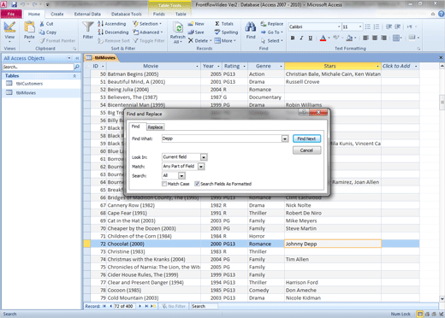Image resolution: width=445 pixels, height=318 pixels.
Task: Open background fill color bucket
Action: coord(349,38)
